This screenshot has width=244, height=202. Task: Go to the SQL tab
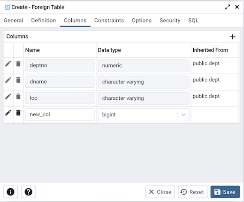(x=193, y=21)
